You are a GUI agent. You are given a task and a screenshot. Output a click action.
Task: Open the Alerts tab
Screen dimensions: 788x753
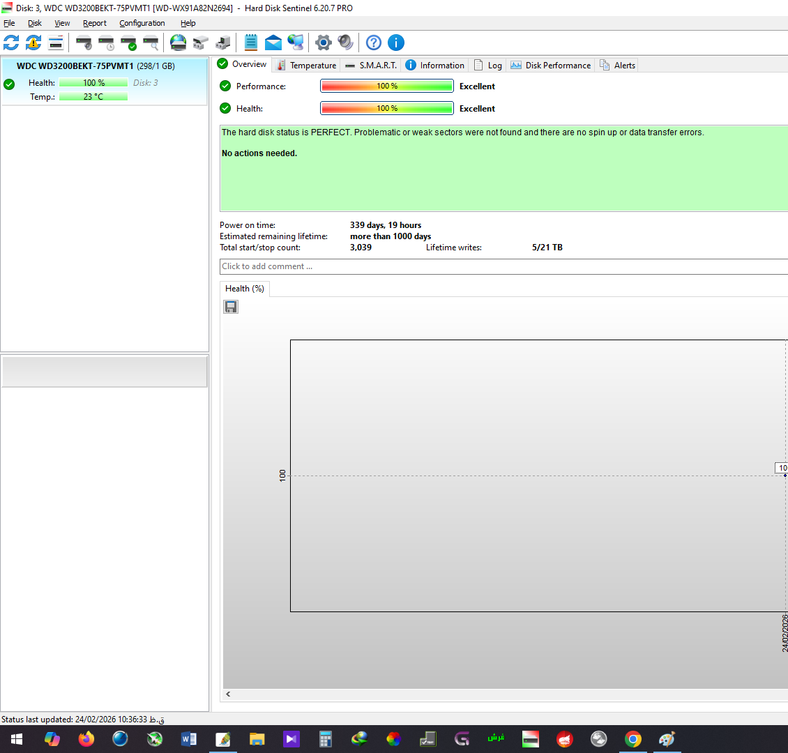617,65
